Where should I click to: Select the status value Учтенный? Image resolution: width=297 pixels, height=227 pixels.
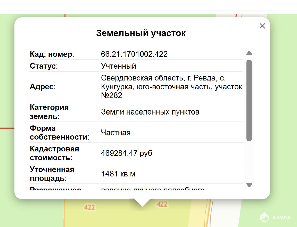click(119, 66)
